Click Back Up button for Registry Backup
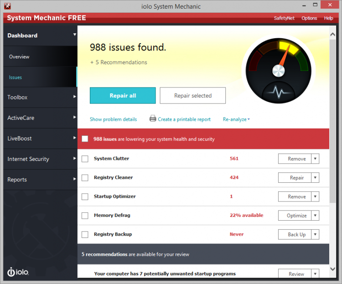The height and width of the screenshot is (284, 342). coord(295,234)
